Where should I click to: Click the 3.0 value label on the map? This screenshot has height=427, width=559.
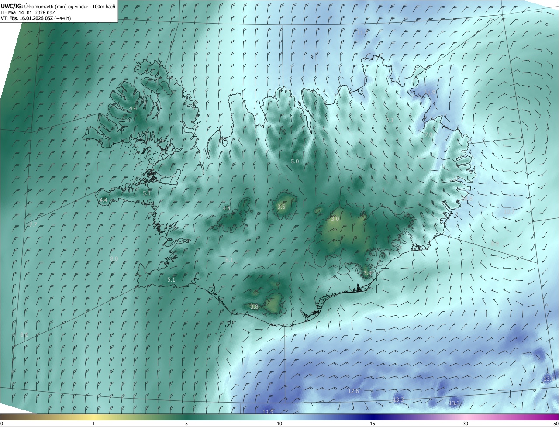click(335, 219)
